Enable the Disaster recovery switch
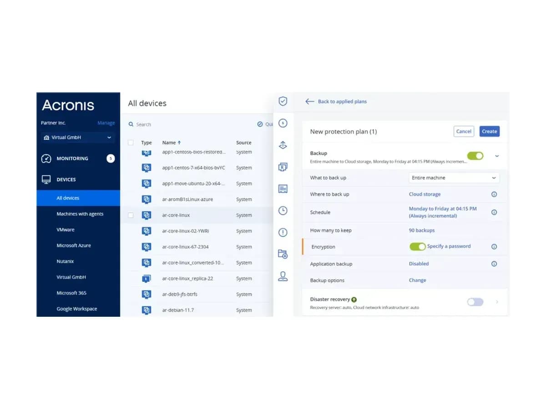546x409 pixels. (x=475, y=302)
